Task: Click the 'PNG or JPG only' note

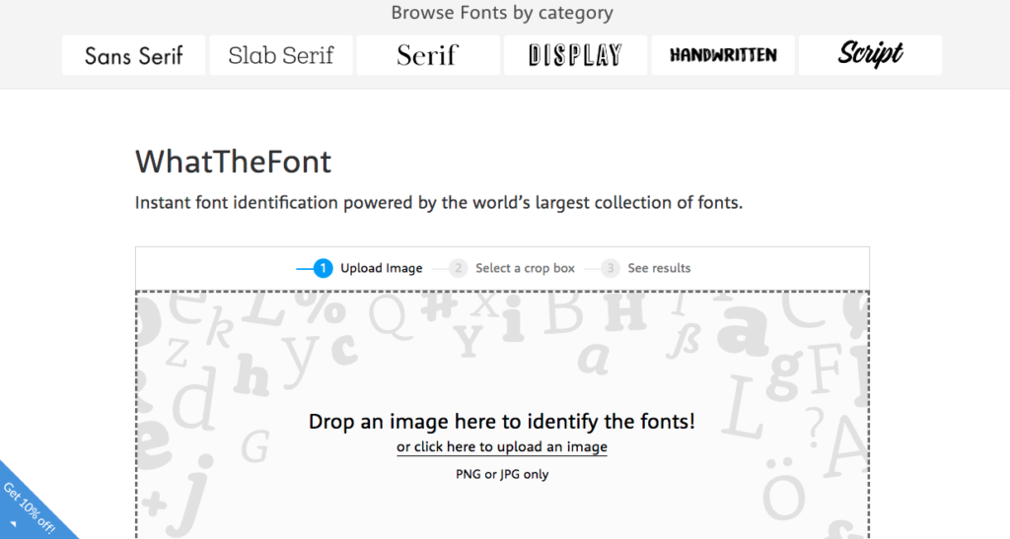Action: 502,474
